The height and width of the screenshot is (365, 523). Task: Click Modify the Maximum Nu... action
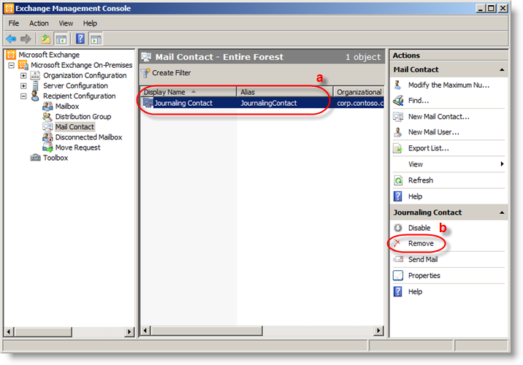click(448, 85)
